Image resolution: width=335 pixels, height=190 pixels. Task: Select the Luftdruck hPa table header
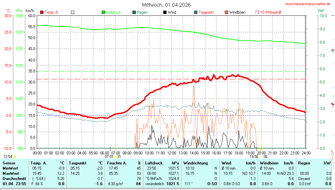click(162, 163)
